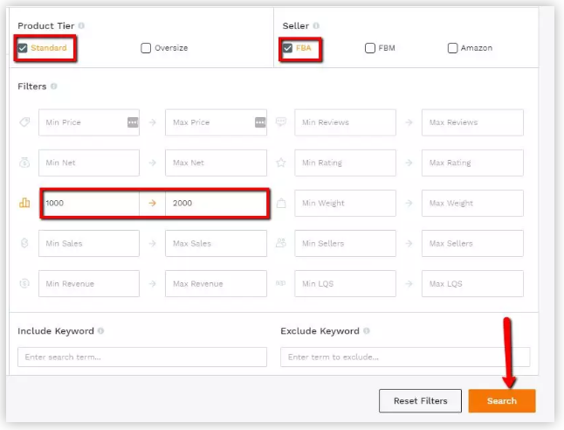Image resolution: width=564 pixels, height=430 pixels.
Task: Click the Seller info icon
Action: click(316, 26)
